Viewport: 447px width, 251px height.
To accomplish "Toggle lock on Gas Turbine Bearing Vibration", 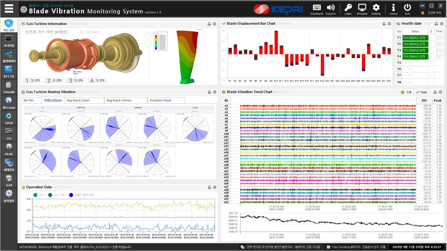I will coord(209,92).
